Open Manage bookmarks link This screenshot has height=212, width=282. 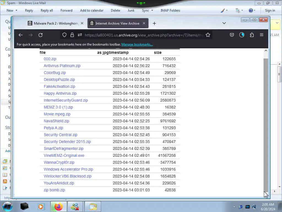(x=137, y=44)
